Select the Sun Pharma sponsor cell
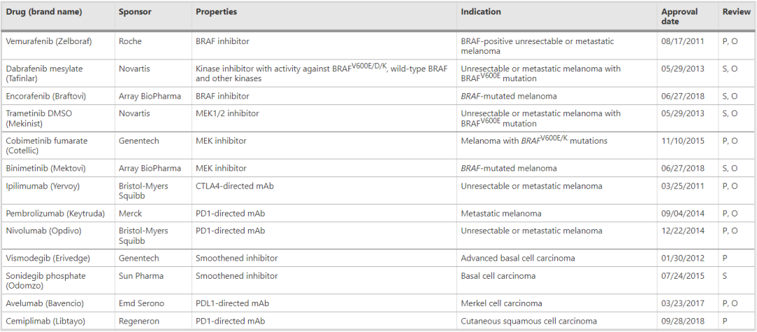Screen dimensions: 757x332 pyautogui.click(x=153, y=280)
